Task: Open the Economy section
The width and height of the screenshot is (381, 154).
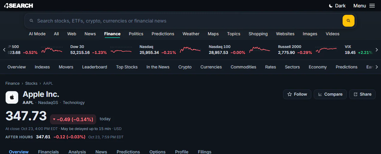Action: 318,67
